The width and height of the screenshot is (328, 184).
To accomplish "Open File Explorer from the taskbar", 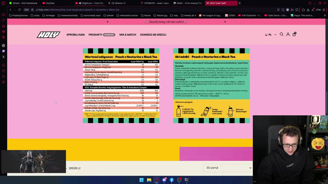I will [x=149, y=180].
